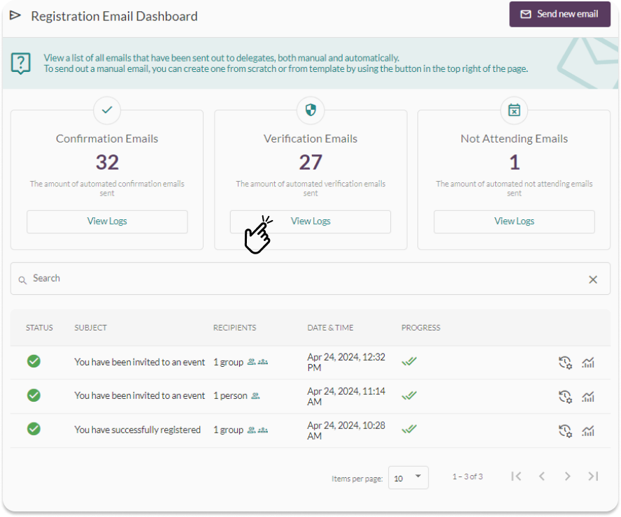
Task: Jump to the first page arrow
Action: pos(516,476)
